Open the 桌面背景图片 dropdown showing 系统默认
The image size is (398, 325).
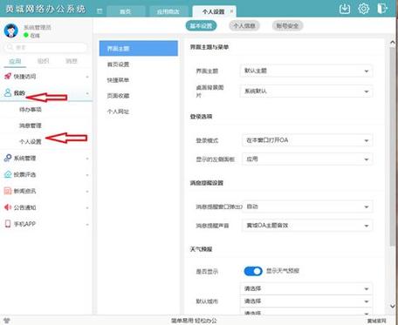click(306, 91)
